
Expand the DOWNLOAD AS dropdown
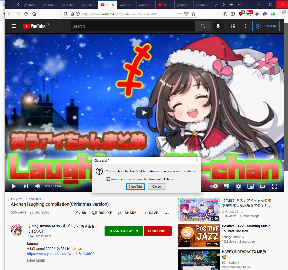[124, 231]
